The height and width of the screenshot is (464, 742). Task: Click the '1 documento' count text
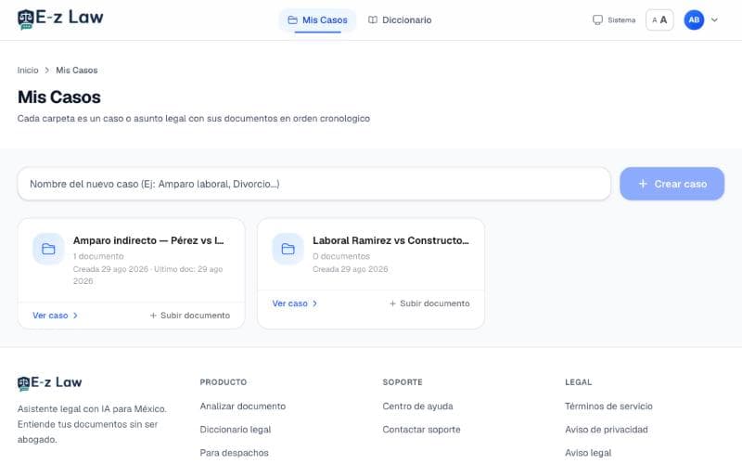point(98,256)
